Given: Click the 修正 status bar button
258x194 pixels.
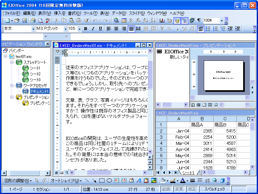Looking at the screenshot, I should 192,189.
